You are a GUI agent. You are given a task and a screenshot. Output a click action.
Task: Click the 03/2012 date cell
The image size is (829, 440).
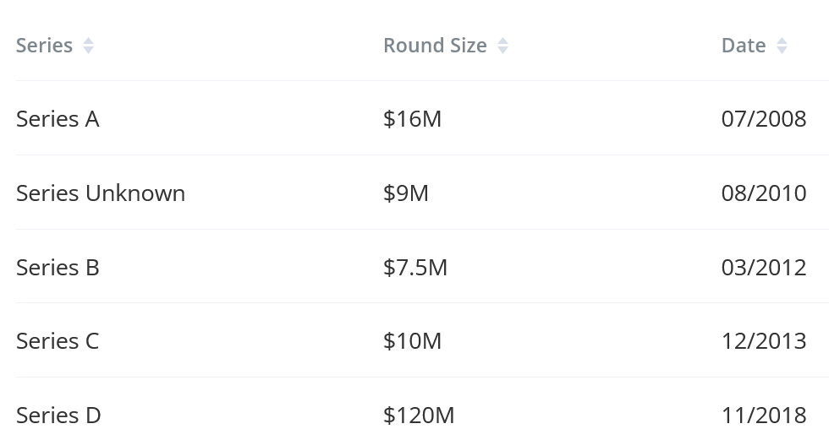(764, 268)
